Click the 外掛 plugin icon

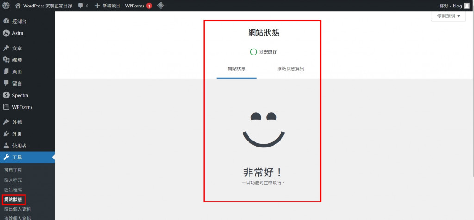click(x=6, y=134)
